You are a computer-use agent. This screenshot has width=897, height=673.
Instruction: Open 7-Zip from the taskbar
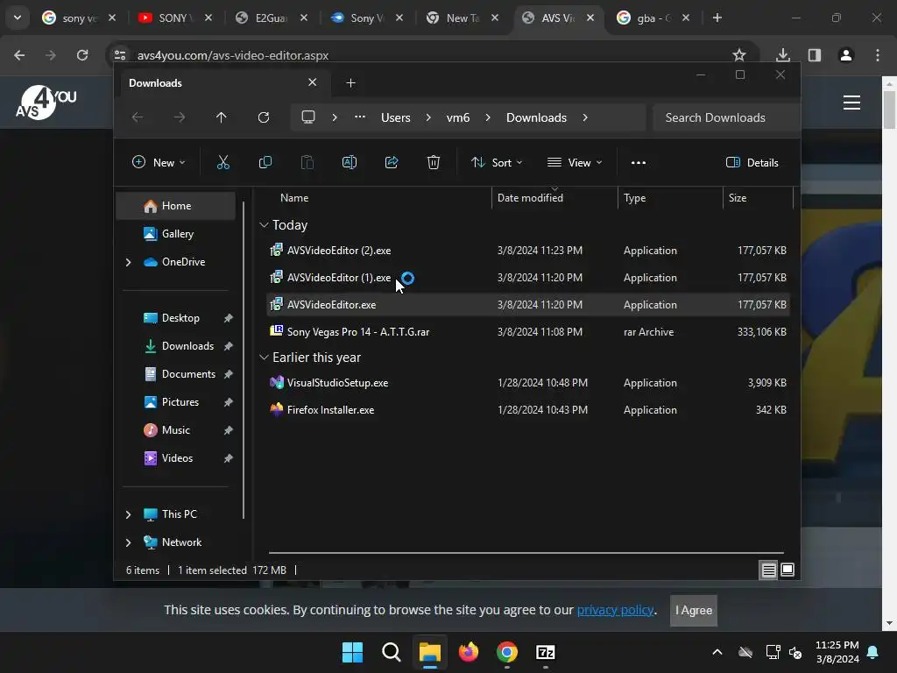(x=546, y=652)
